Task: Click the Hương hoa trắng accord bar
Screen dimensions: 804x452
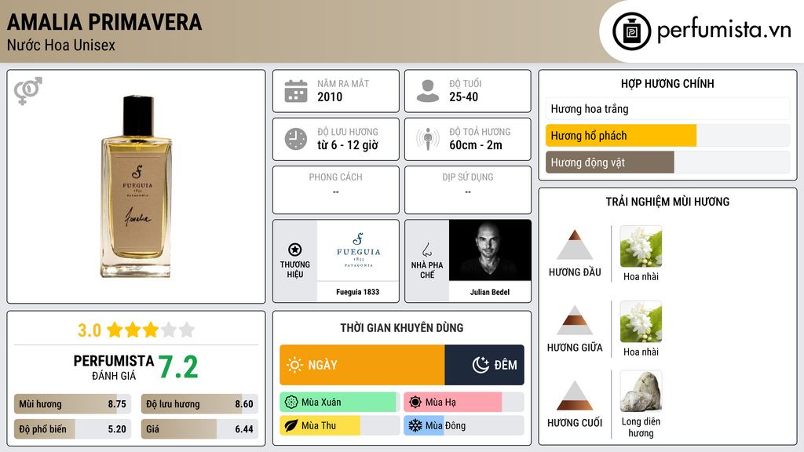Action: [x=667, y=109]
